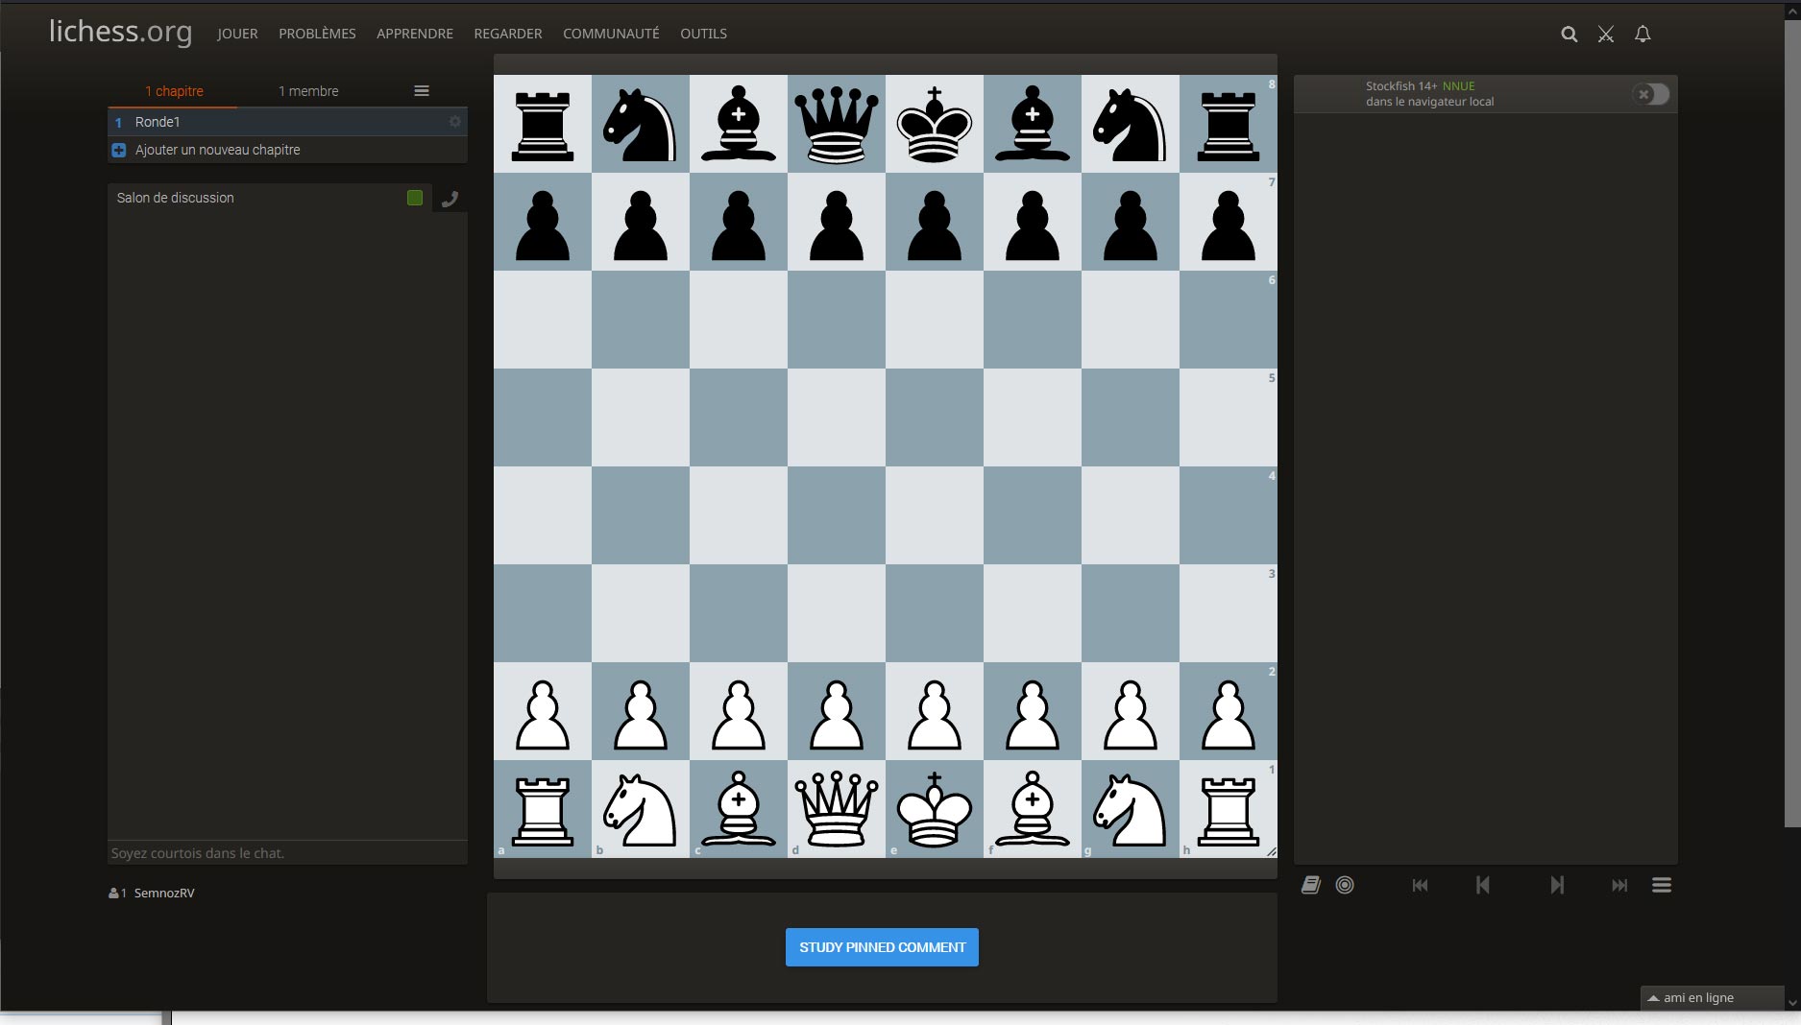The width and height of the screenshot is (1801, 1025).
Task: Open Ronde1 chapter settings gear
Action: [x=454, y=122]
